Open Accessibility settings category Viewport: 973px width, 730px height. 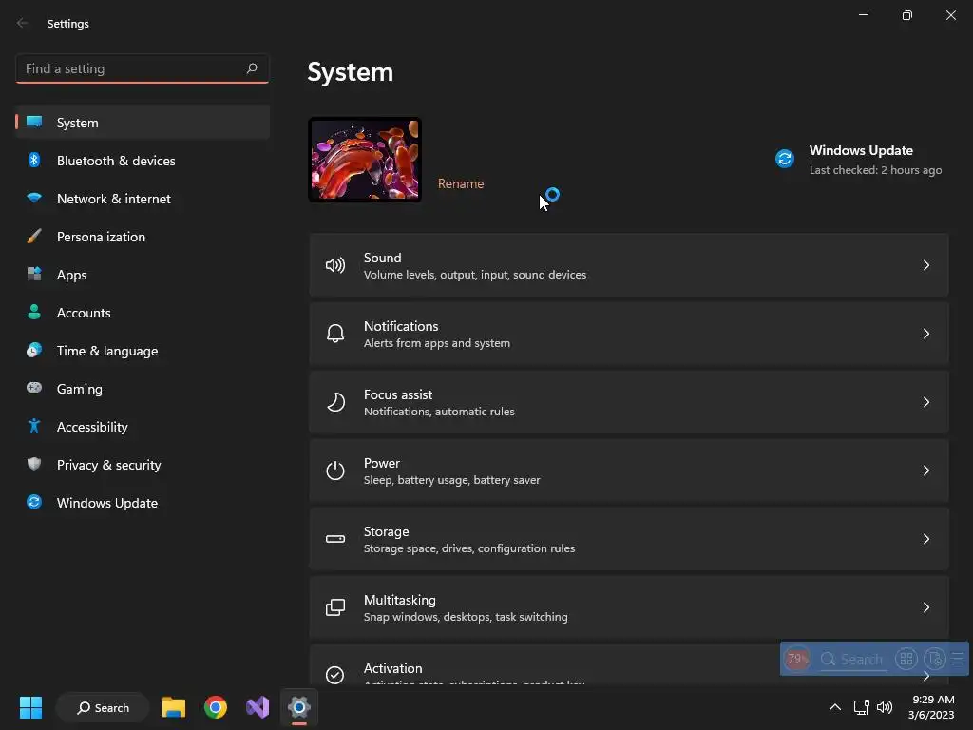tap(143, 427)
